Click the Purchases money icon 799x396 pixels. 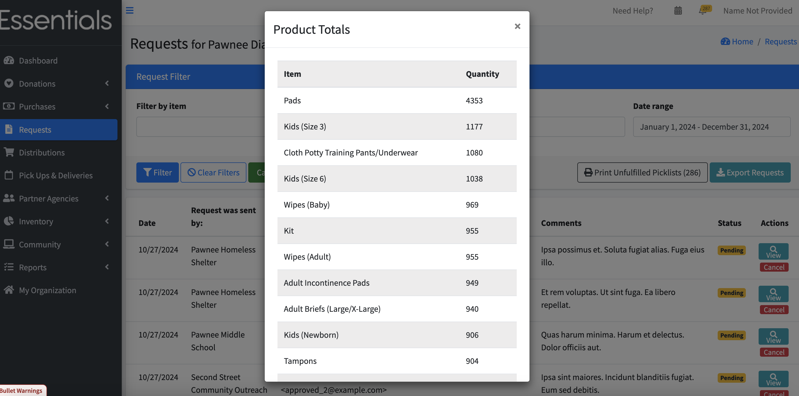click(9, 106)
